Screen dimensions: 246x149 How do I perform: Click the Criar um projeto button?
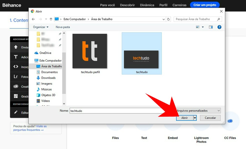[x=205, y=5]
